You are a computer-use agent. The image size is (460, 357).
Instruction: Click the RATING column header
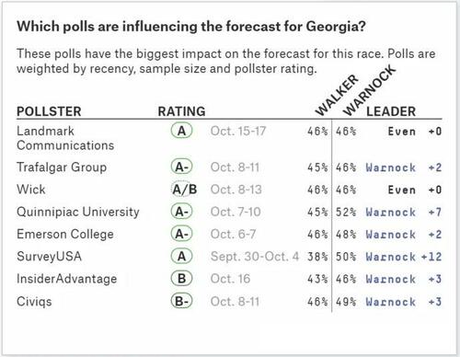coord(181,111)
